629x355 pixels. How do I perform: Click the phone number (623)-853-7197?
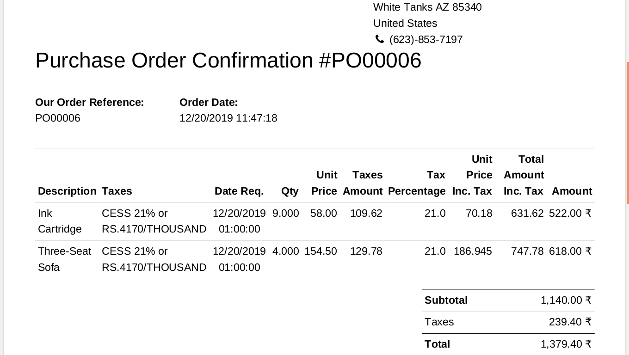(x=426, y=39)
